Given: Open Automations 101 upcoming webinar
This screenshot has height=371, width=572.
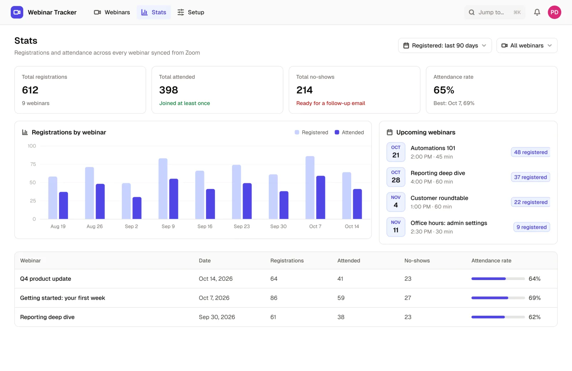Looking at the screenshot, I should tap(468, 152).
